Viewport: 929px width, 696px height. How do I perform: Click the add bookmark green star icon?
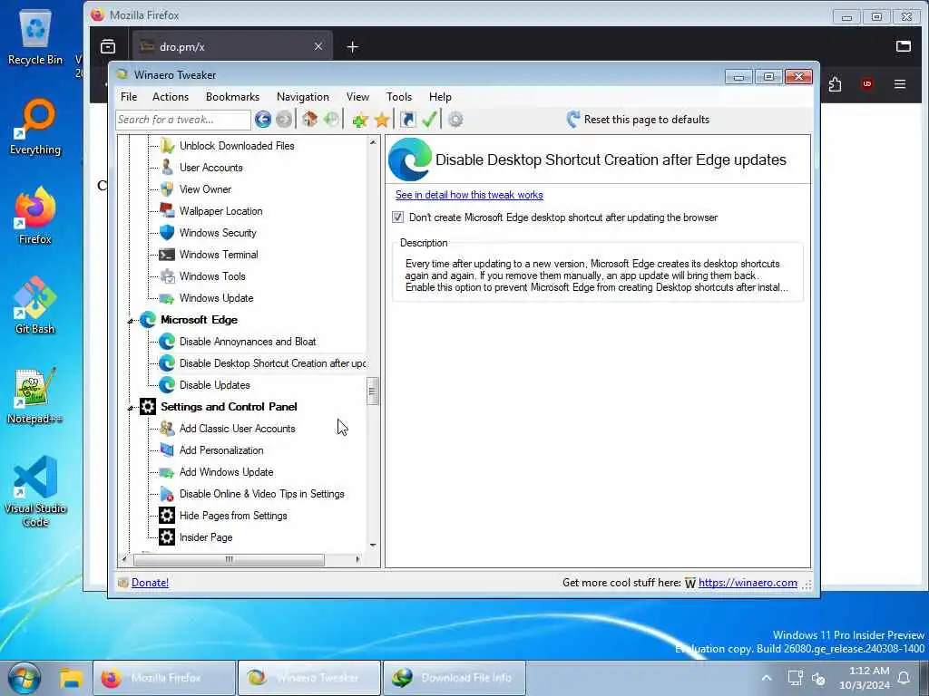pyautogui.click(x=359, y=120)
